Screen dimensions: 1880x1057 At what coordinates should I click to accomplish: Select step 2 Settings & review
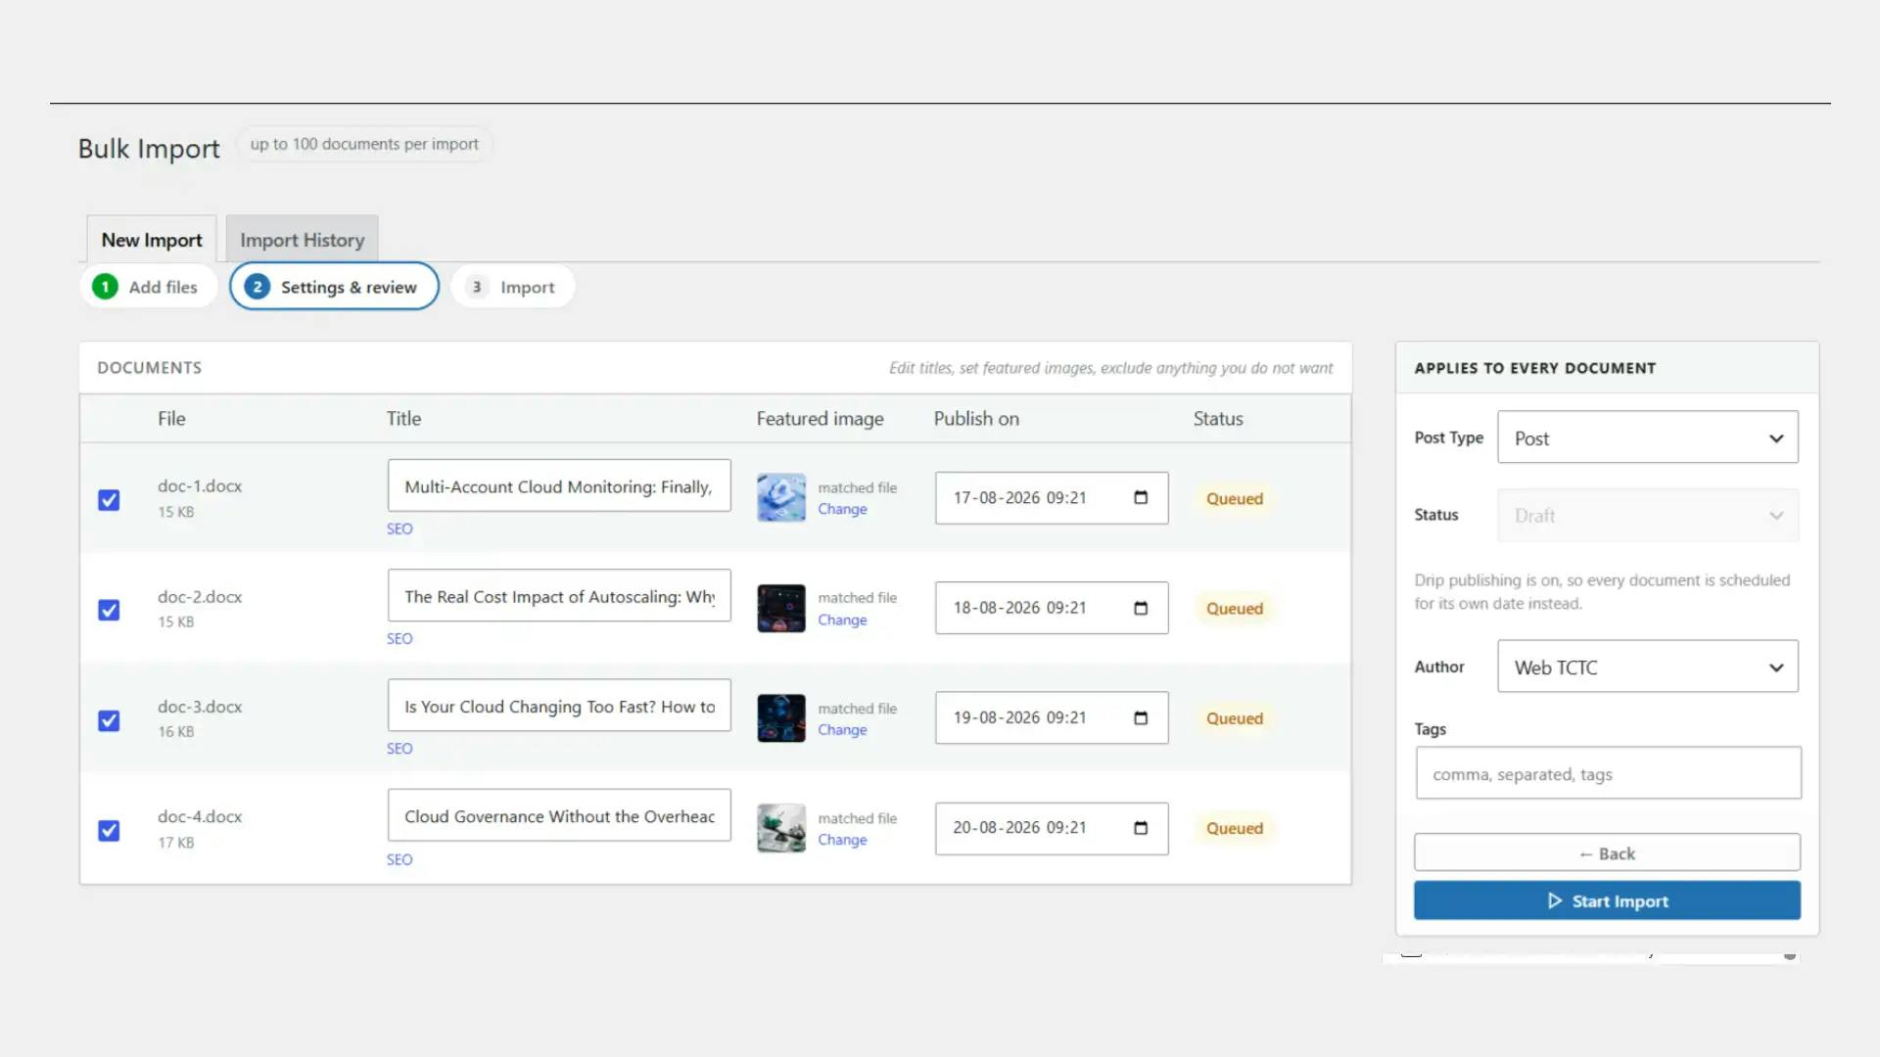coord(334,287)
